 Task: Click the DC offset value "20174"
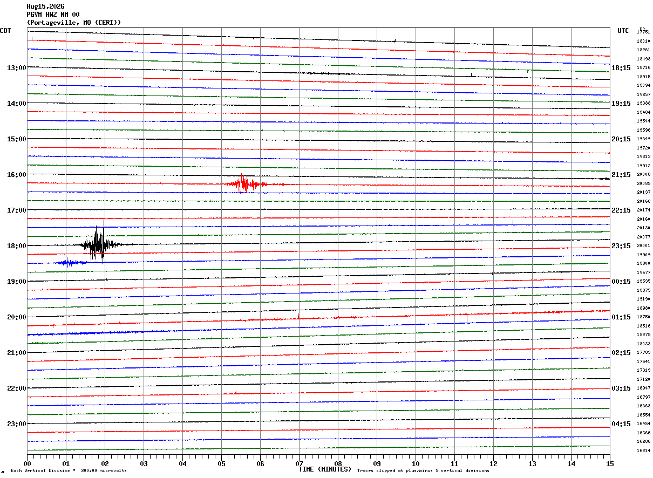(643, 210)
